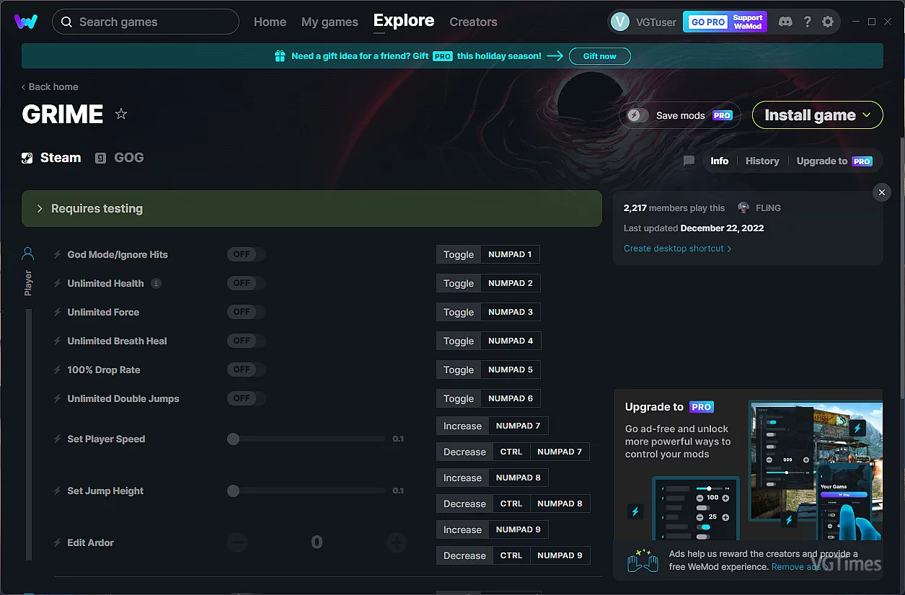Click the Support WeMod button
Screen dimensions: 905x595
click(x=748, y=22)
